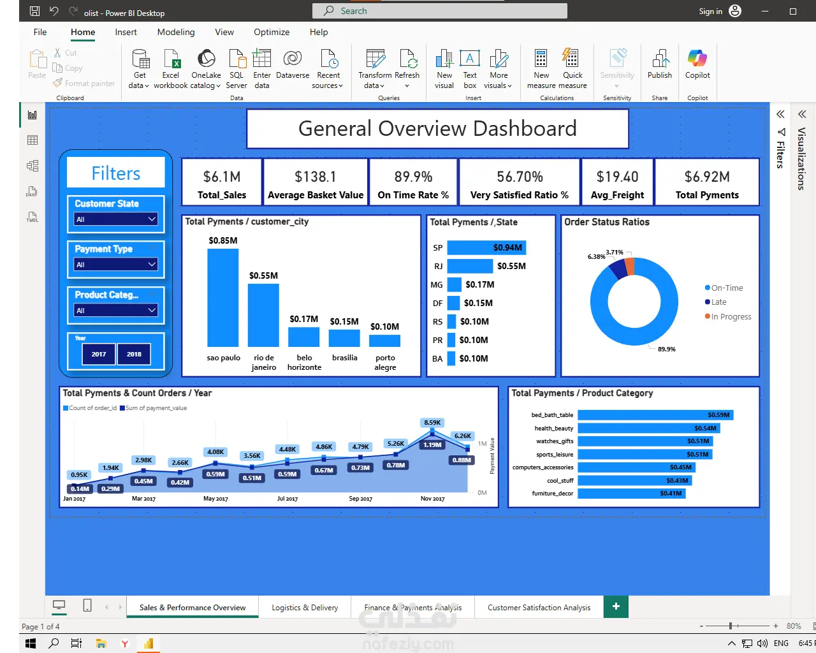Open the Finance & Payments Analysis page tab
The width and height of the screenshot is (816, 653).
click(413, 608)
